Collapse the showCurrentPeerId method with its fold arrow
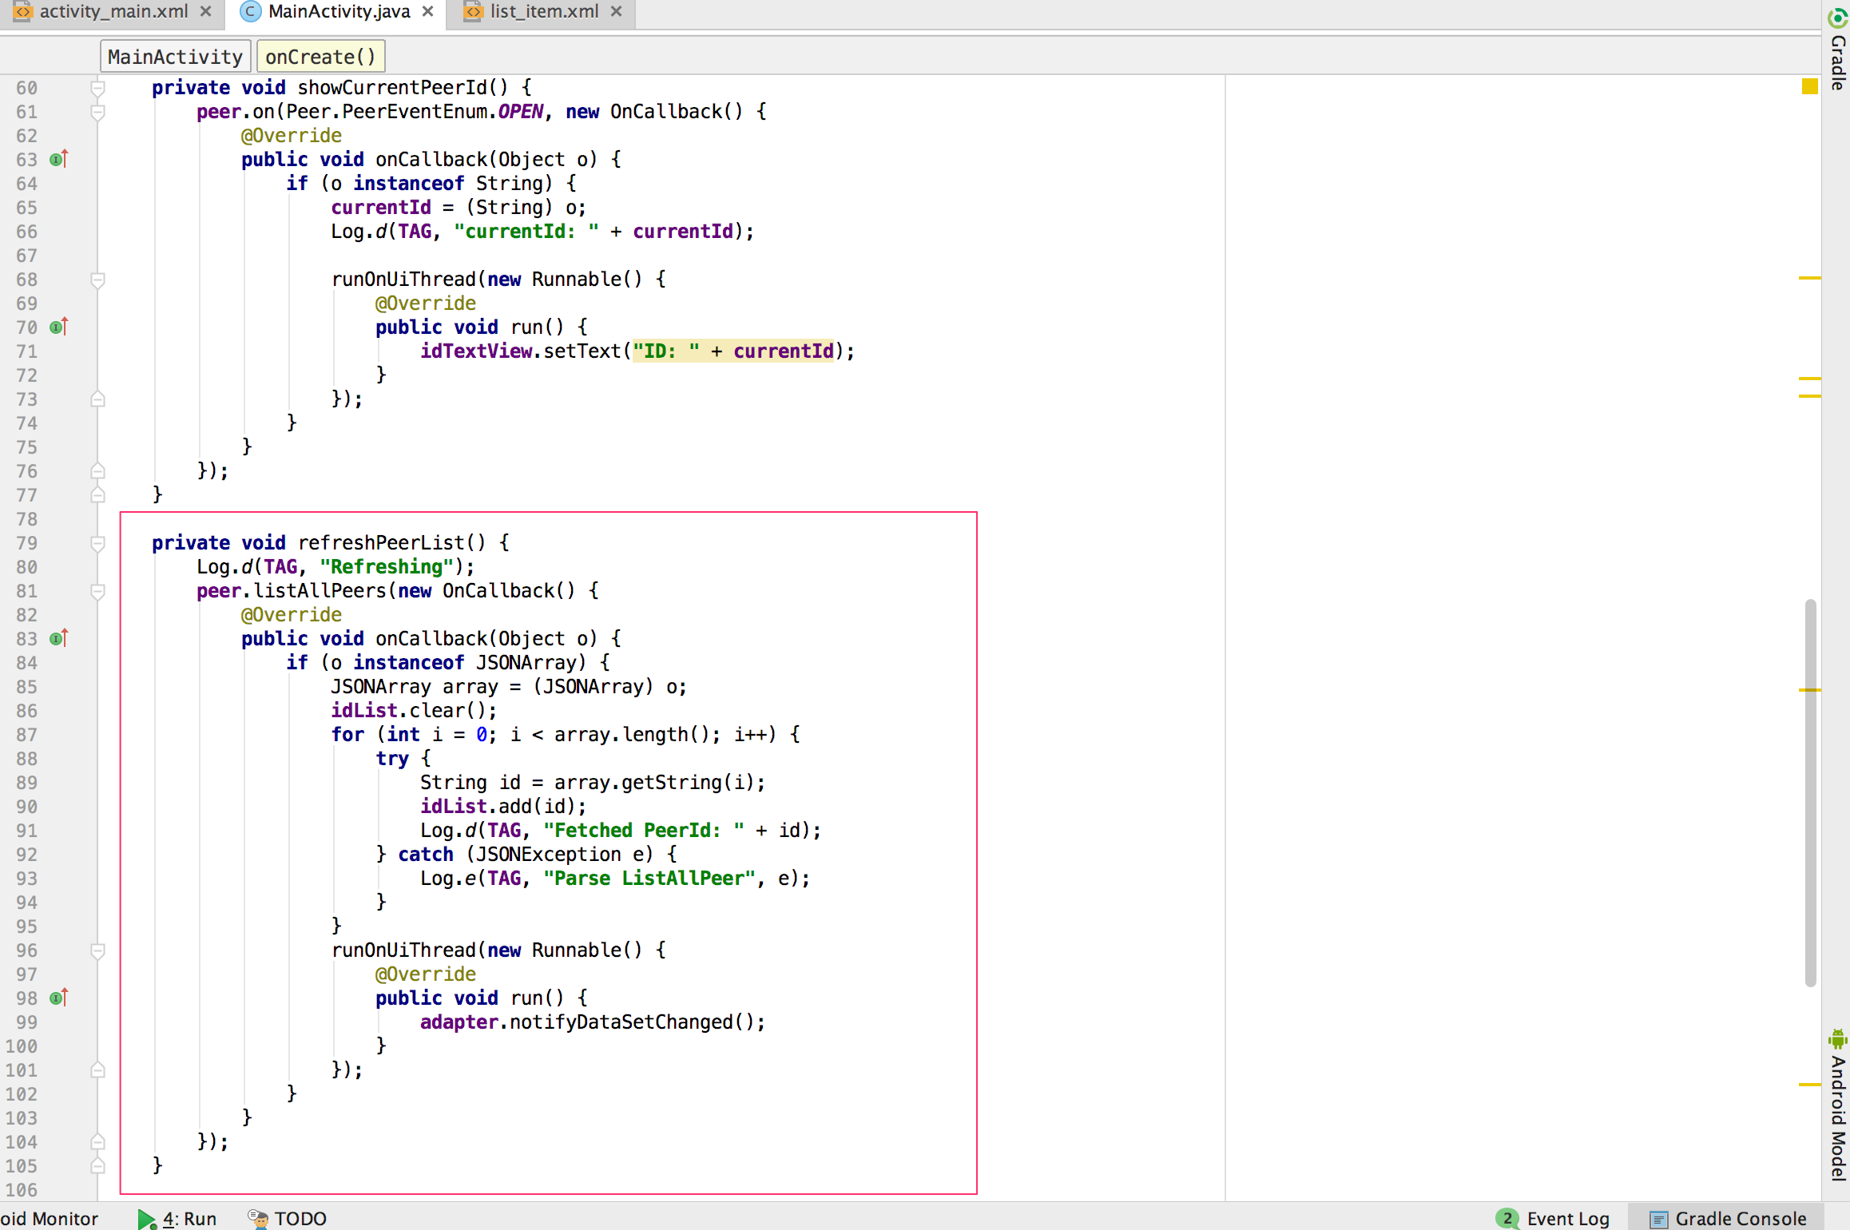Screen dimensions: 1850x1230 [97, 88]
